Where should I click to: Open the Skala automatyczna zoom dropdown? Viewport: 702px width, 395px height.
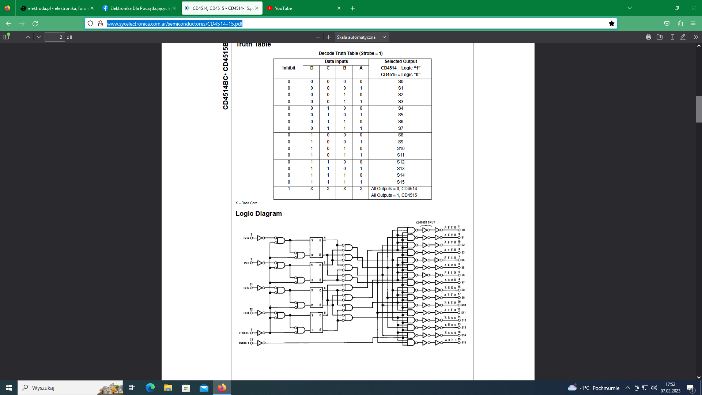(x=362, y=37)
